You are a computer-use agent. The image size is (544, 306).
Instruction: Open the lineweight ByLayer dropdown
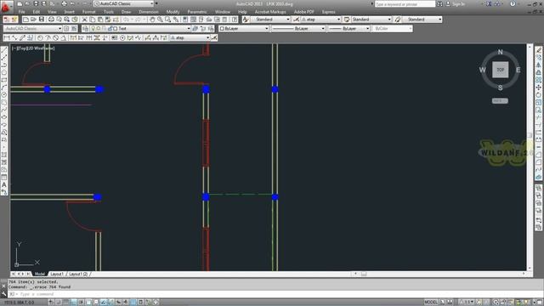[x=348, y=28]
